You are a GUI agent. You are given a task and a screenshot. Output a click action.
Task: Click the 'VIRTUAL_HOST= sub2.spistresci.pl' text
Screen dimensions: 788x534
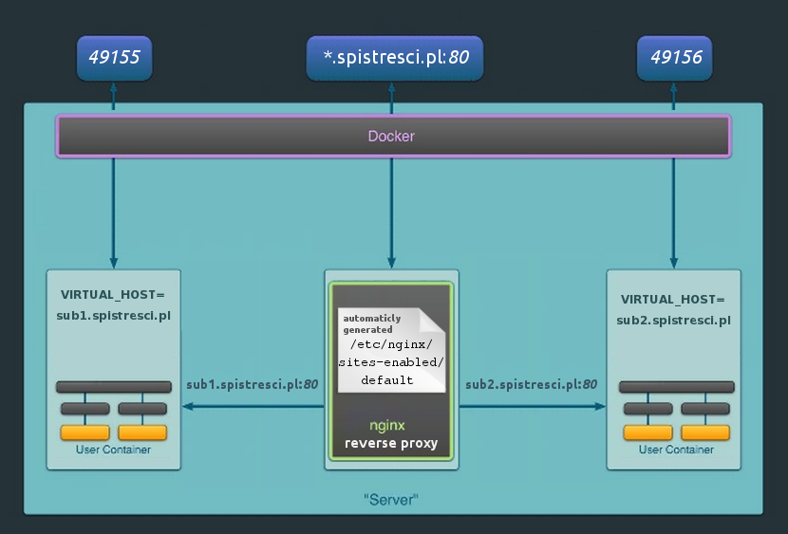(x=673, y=309)
